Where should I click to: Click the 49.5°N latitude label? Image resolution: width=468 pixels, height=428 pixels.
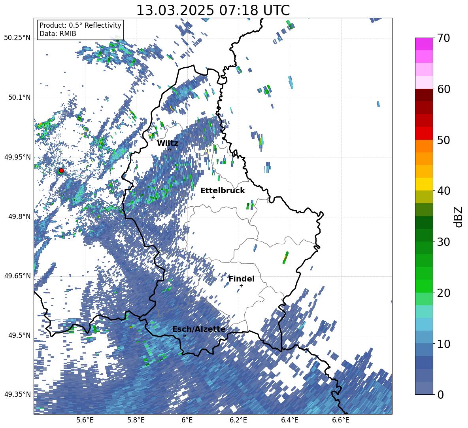click(x=19, y=335)
